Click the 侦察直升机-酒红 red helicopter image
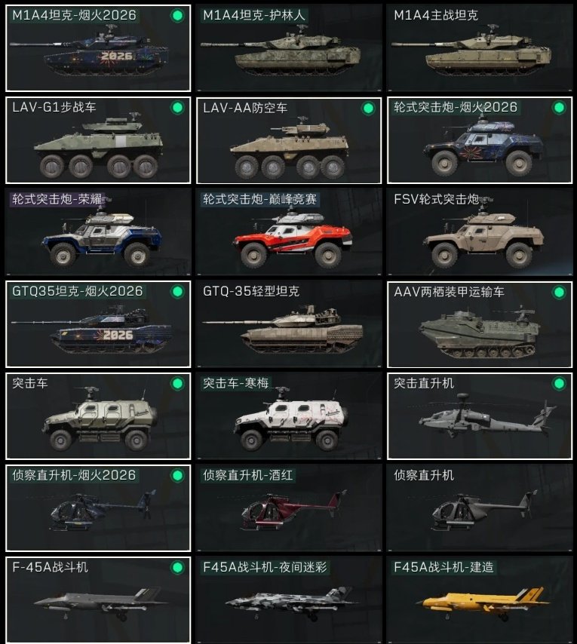 click(x=294, y=510)
